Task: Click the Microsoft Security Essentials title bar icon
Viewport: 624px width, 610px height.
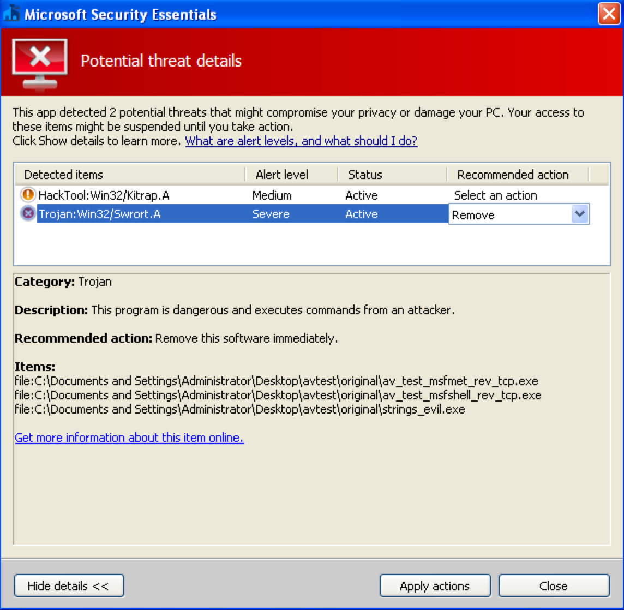Action: (12, 14)
